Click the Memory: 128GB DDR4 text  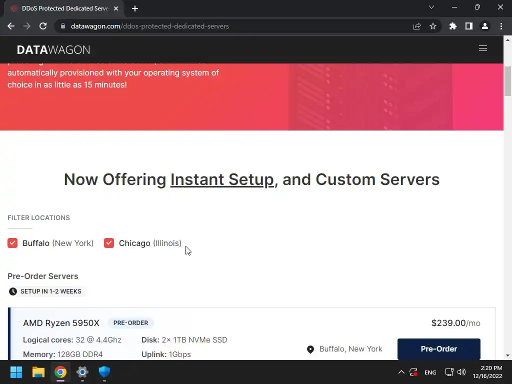point(62,354)
